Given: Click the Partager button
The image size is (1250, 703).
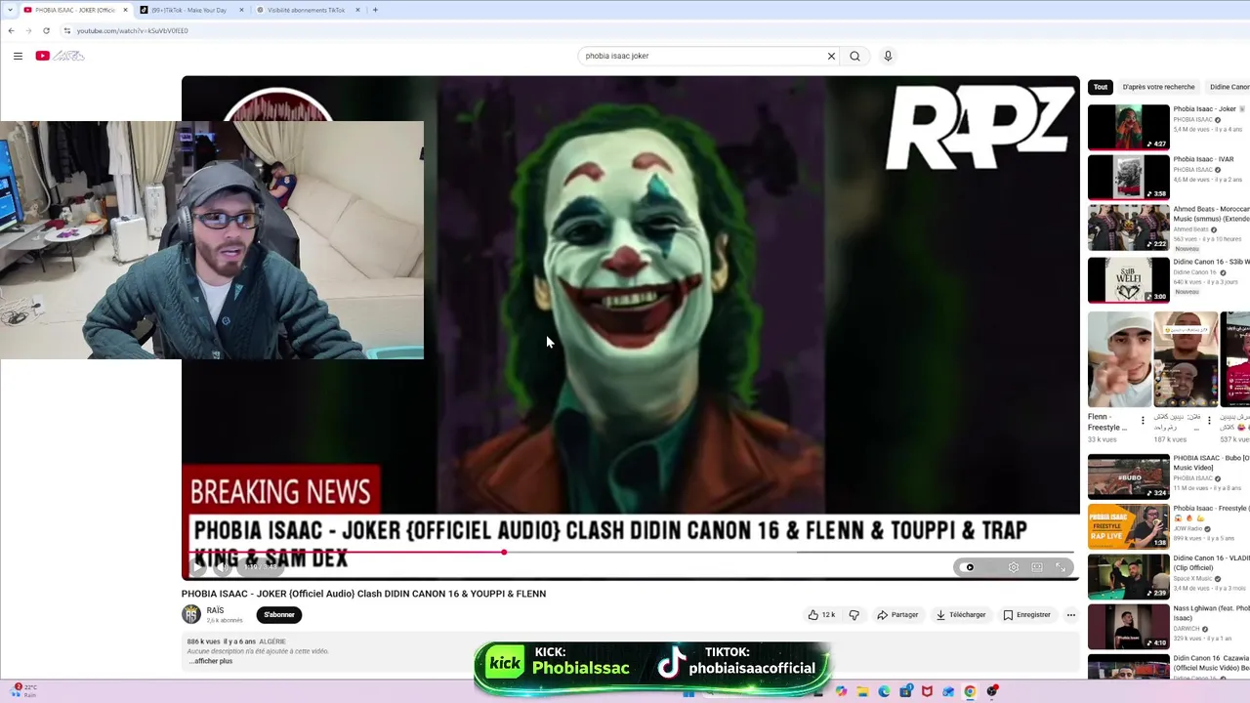Looking at the screenshot, I should pos(897,615).
